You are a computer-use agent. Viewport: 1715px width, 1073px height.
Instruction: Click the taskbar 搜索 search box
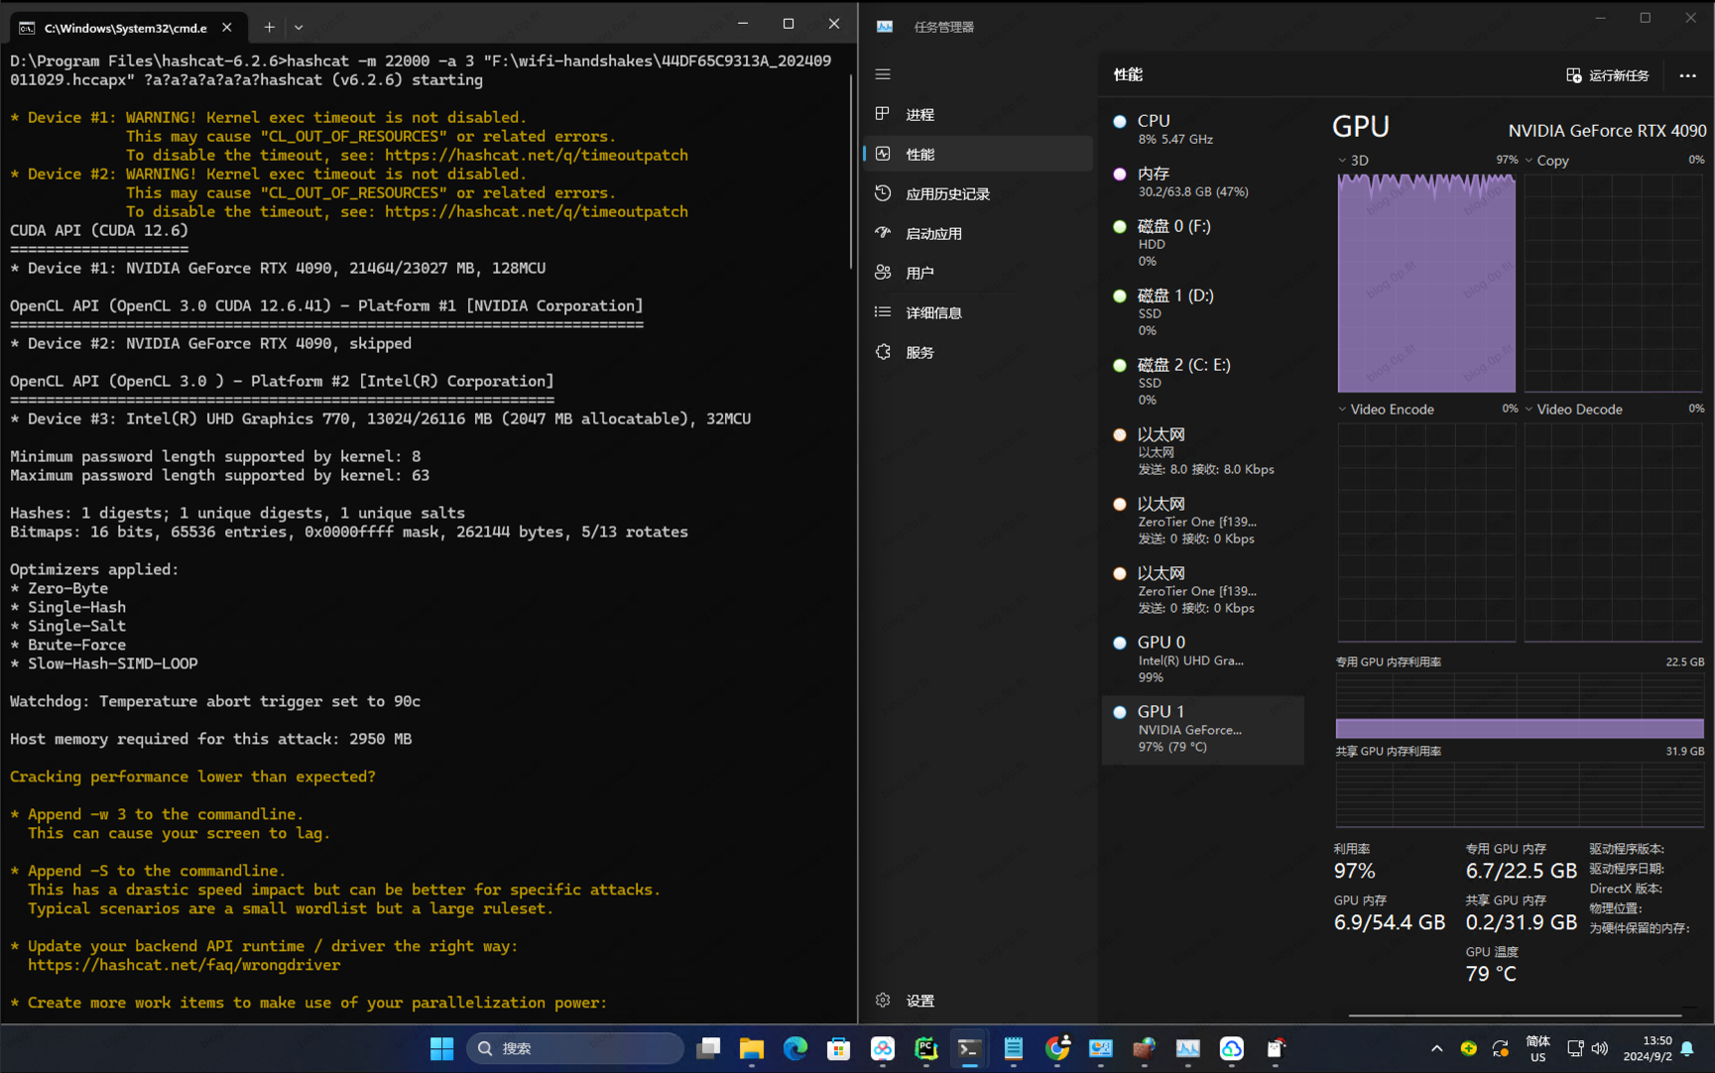pos(575,1048)
